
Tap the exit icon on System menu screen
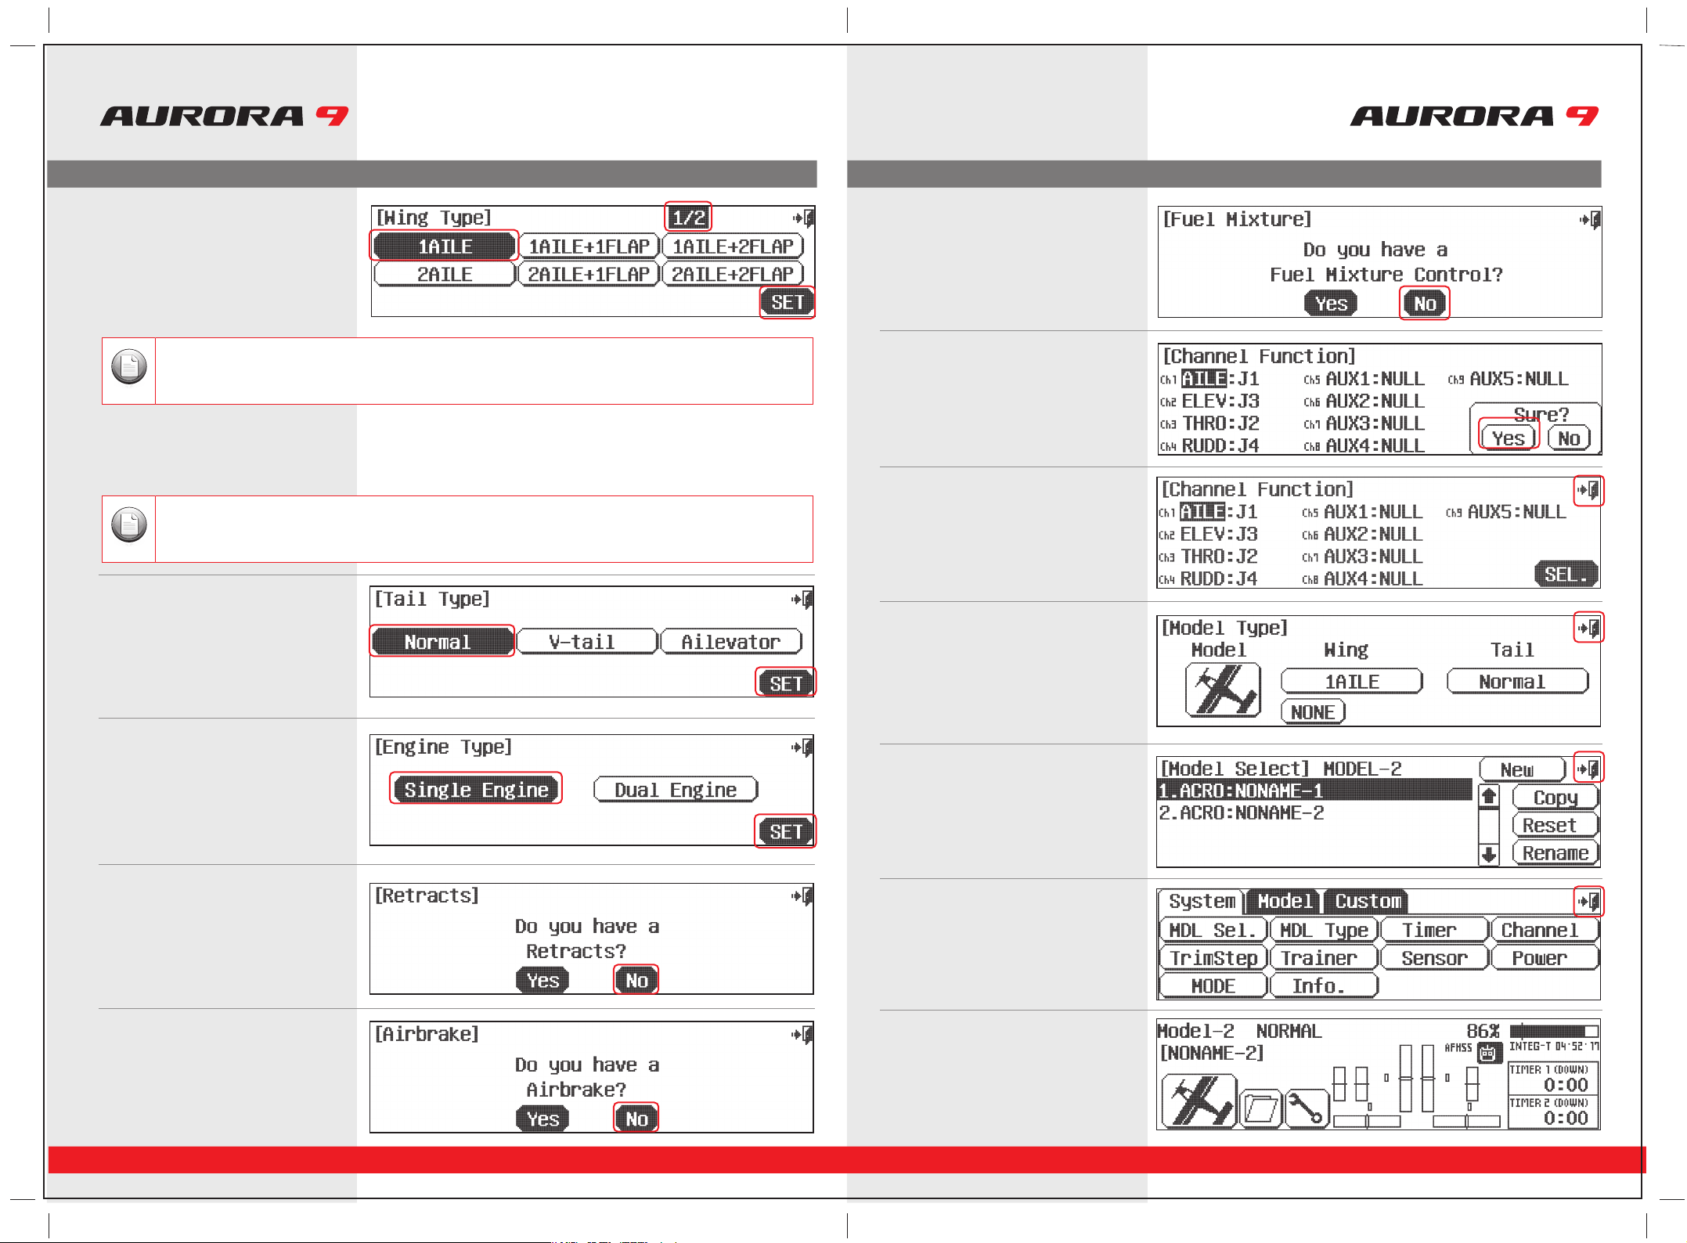(1589, 902)
